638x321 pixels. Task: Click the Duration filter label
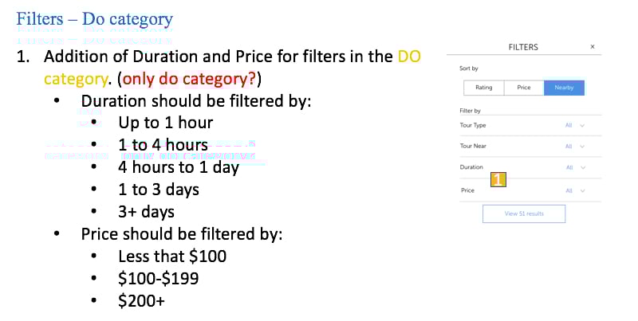pos(471,167)
